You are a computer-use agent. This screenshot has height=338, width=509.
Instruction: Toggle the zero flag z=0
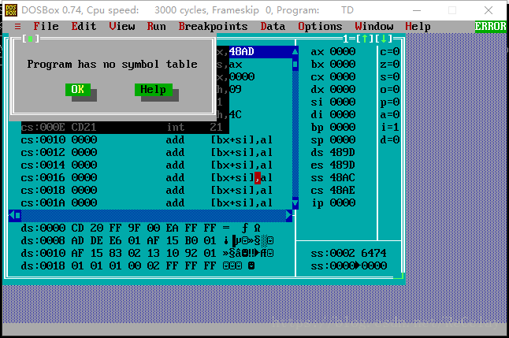point(390,65)
